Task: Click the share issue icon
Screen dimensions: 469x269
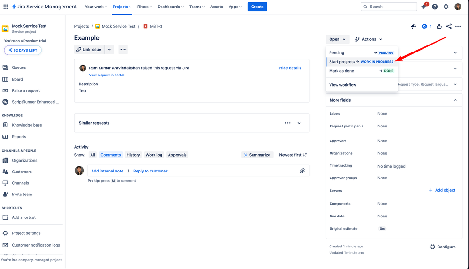Action: (449, 26)
